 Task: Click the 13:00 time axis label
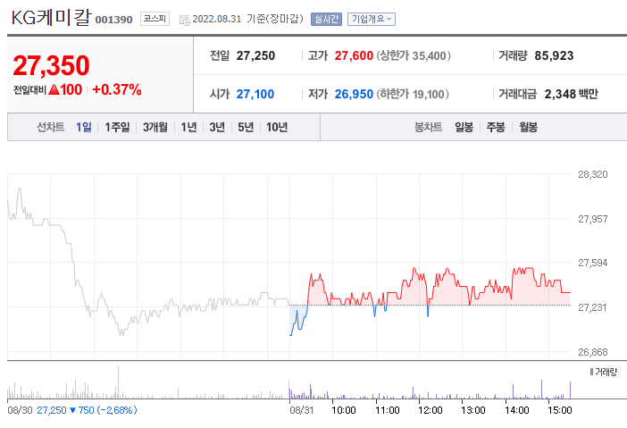pyautogui.click(x=473, y=410)
